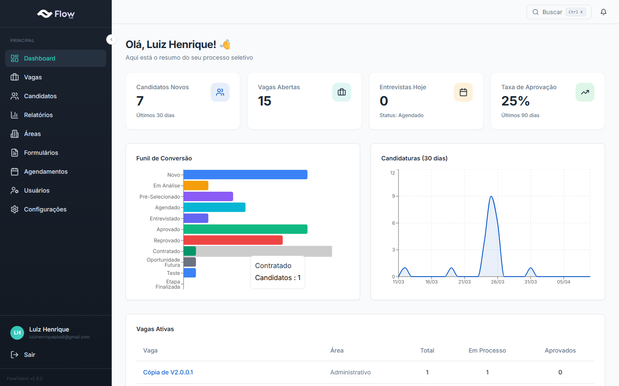Click the LH profile avatar
This screenshot has width=619, height=386.
17,333
